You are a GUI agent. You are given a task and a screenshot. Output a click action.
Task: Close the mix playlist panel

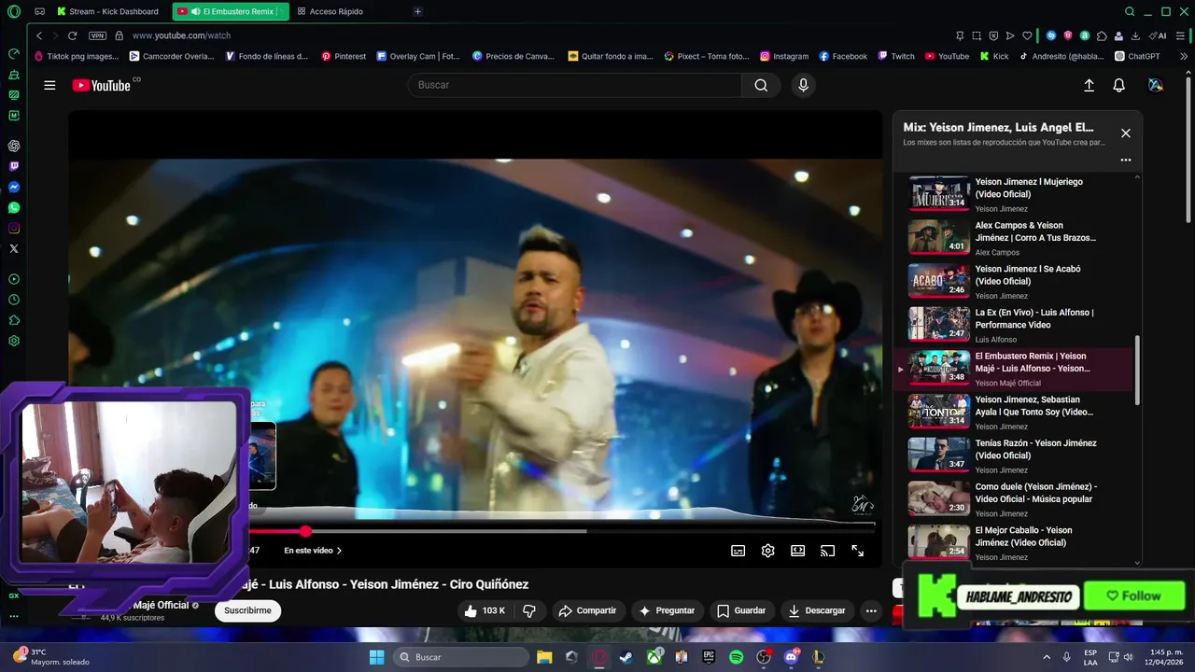1125,133
